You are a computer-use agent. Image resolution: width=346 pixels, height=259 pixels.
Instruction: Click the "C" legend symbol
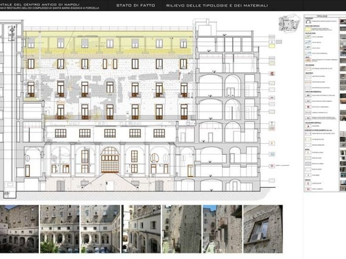pyautogui.click(x=308, y=183)
